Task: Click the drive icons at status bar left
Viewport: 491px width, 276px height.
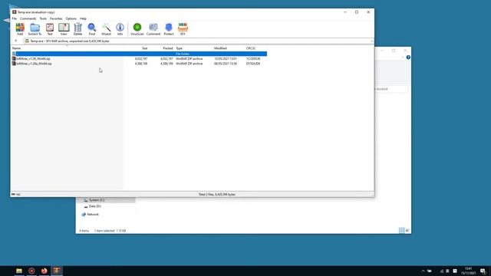Action: point(15,194)
